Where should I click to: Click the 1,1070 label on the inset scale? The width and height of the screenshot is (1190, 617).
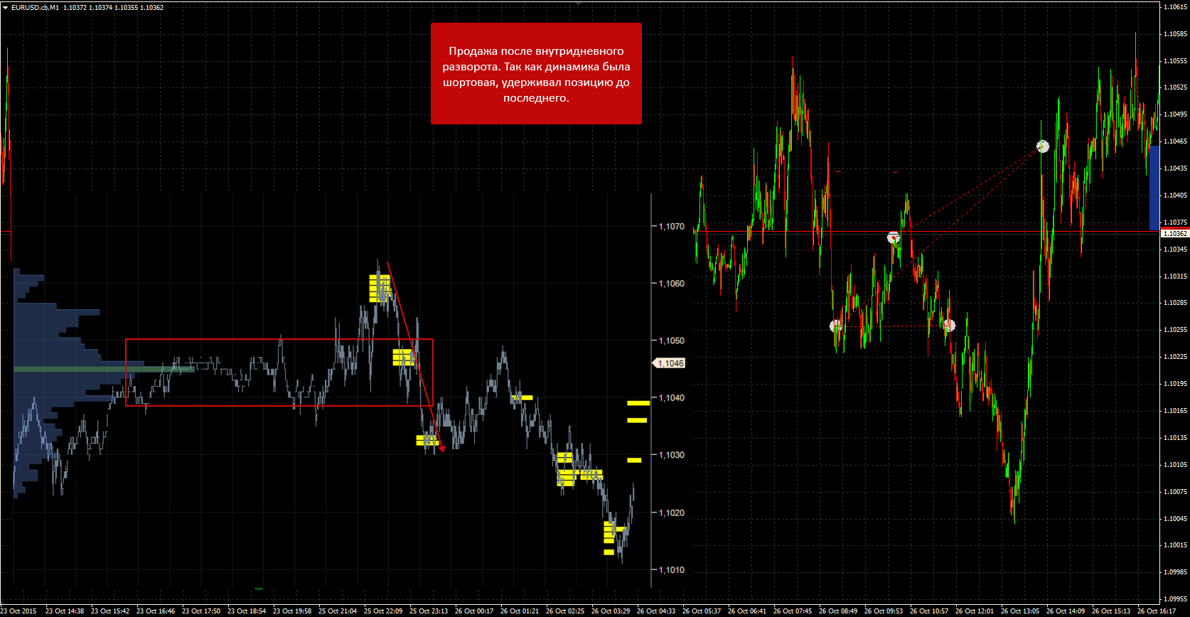click(x=672, y=227)
